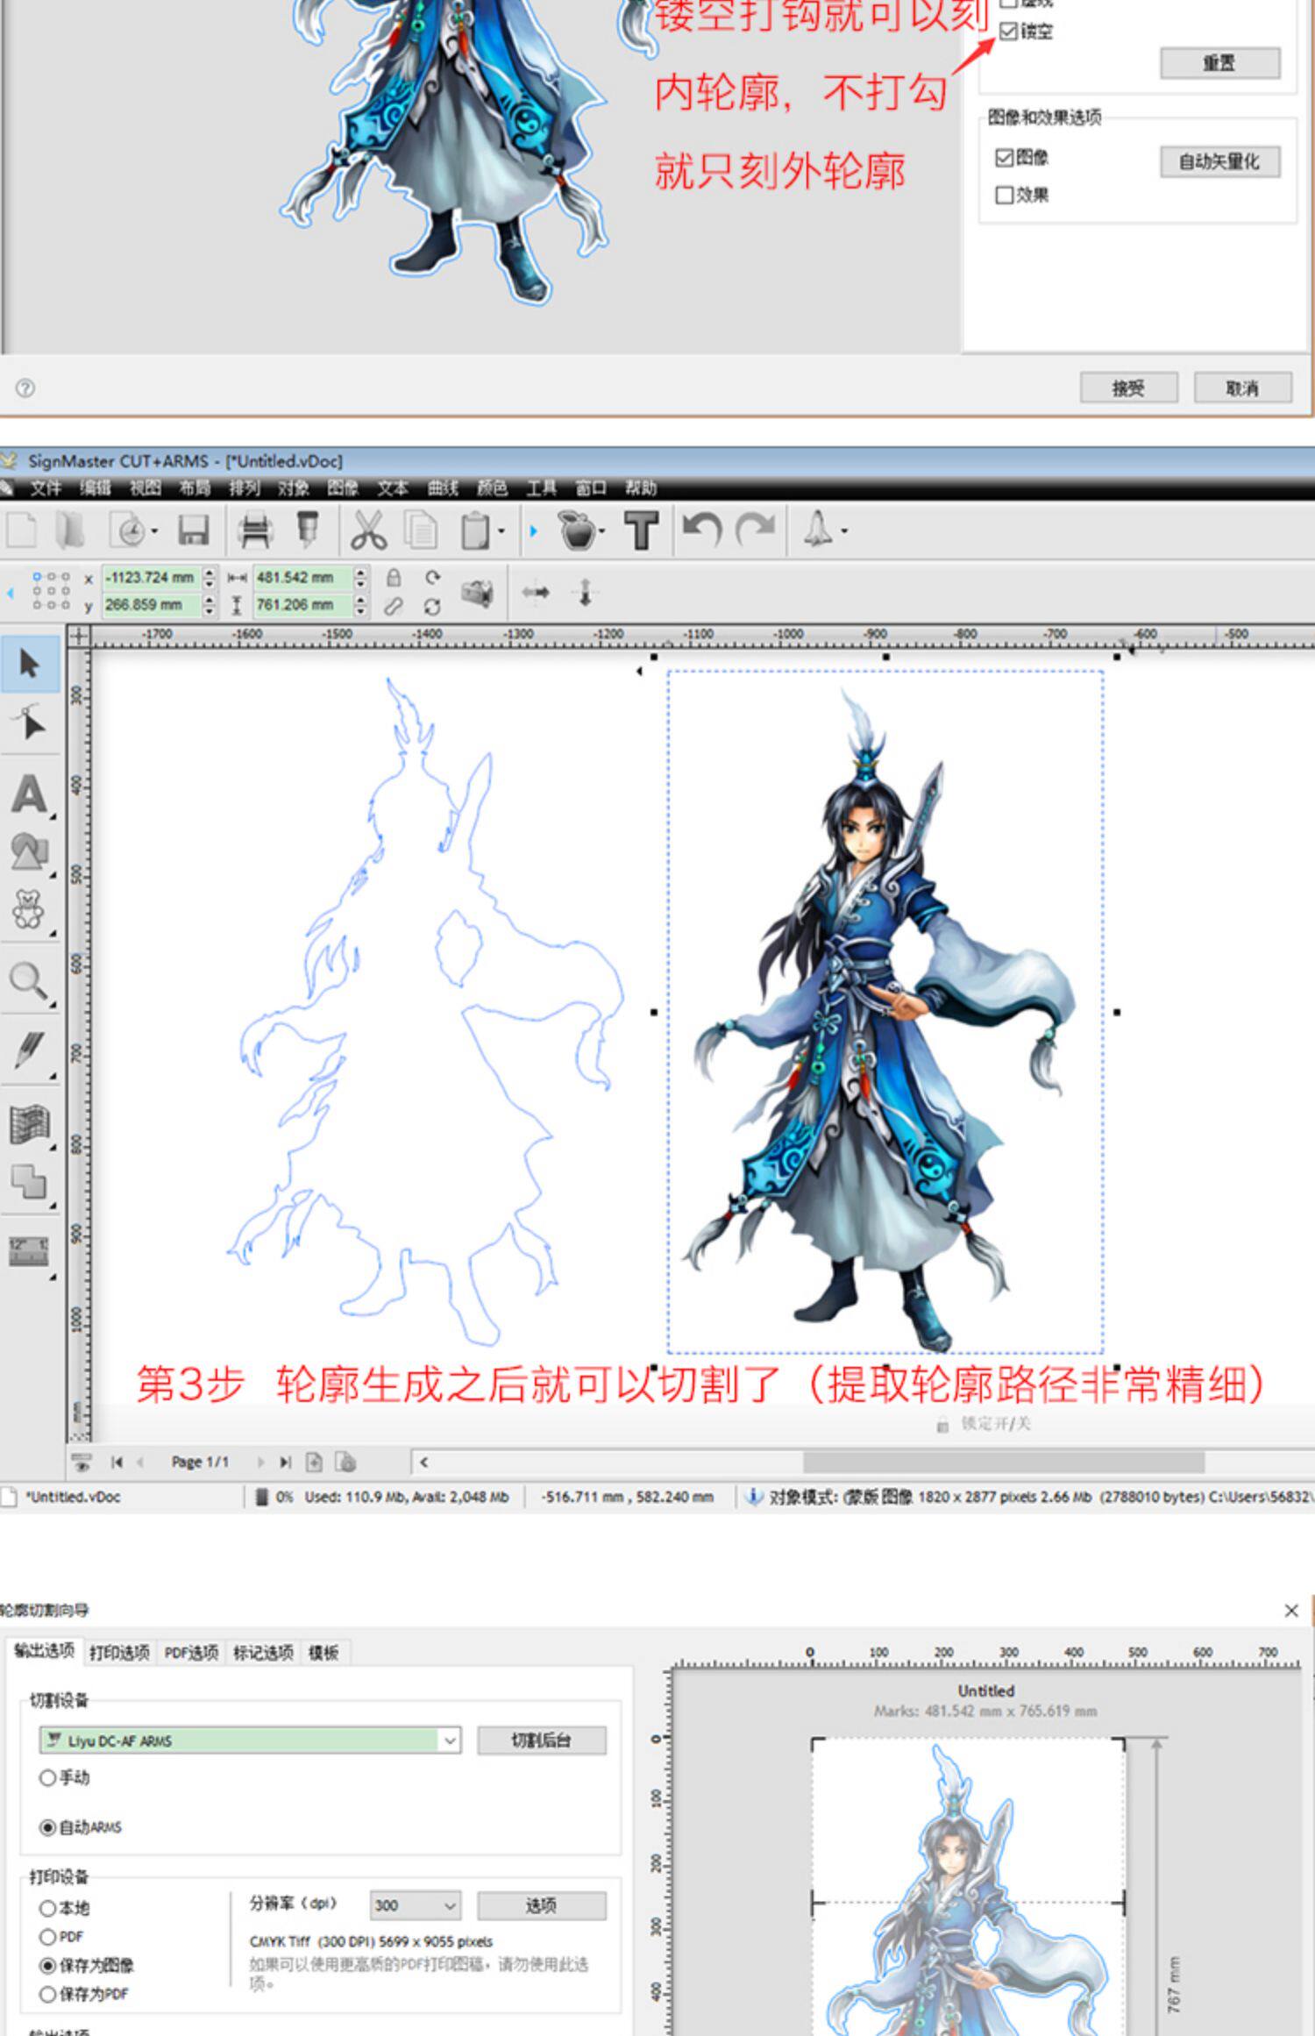This screenshot has height=2036, width=1315.
Task: Click the scissors cut icon
Action: tap(368, 530)
